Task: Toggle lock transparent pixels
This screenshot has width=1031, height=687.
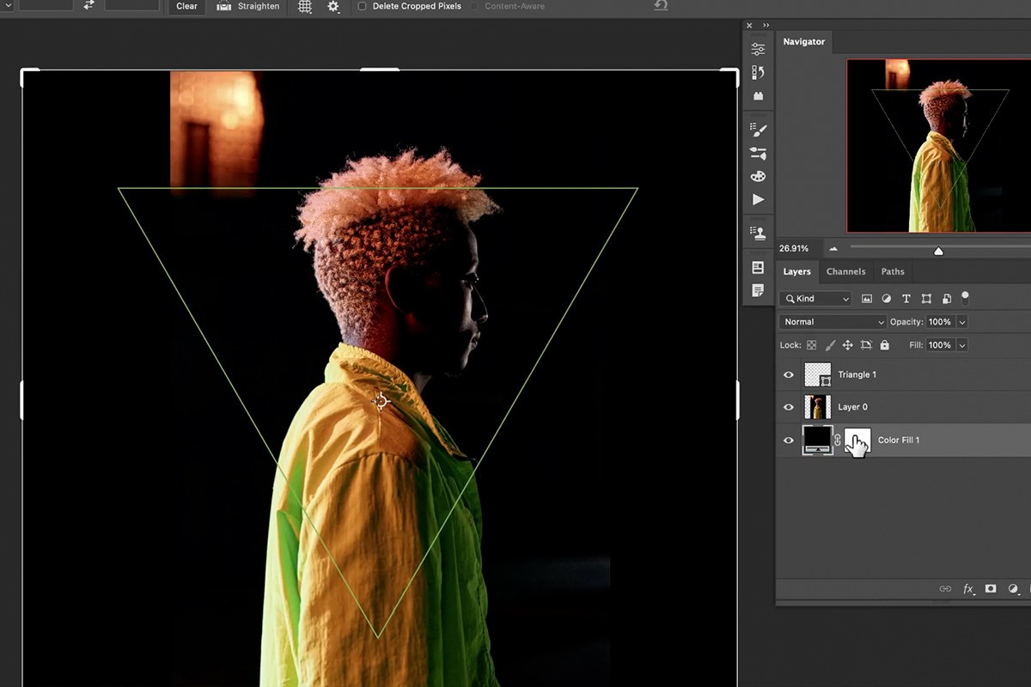Action: click(x=810, y=345)
